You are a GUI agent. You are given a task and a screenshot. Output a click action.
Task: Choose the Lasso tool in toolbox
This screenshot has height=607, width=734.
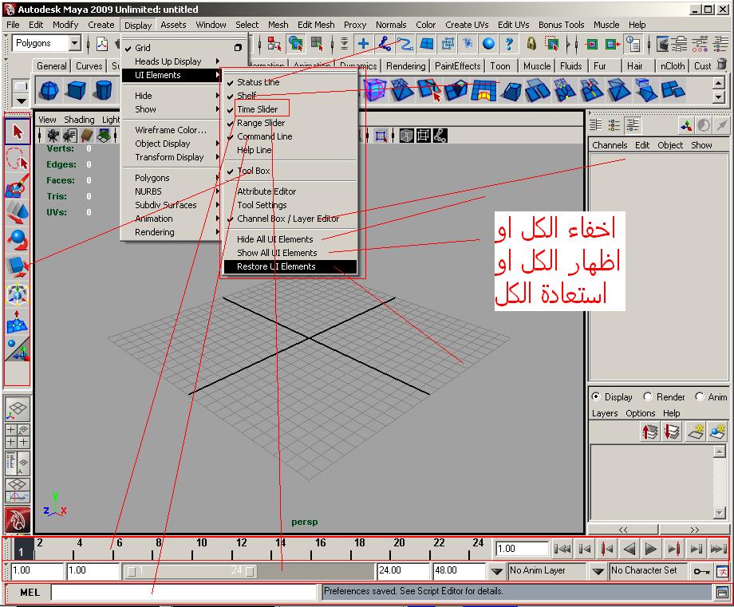click(18, 159)
